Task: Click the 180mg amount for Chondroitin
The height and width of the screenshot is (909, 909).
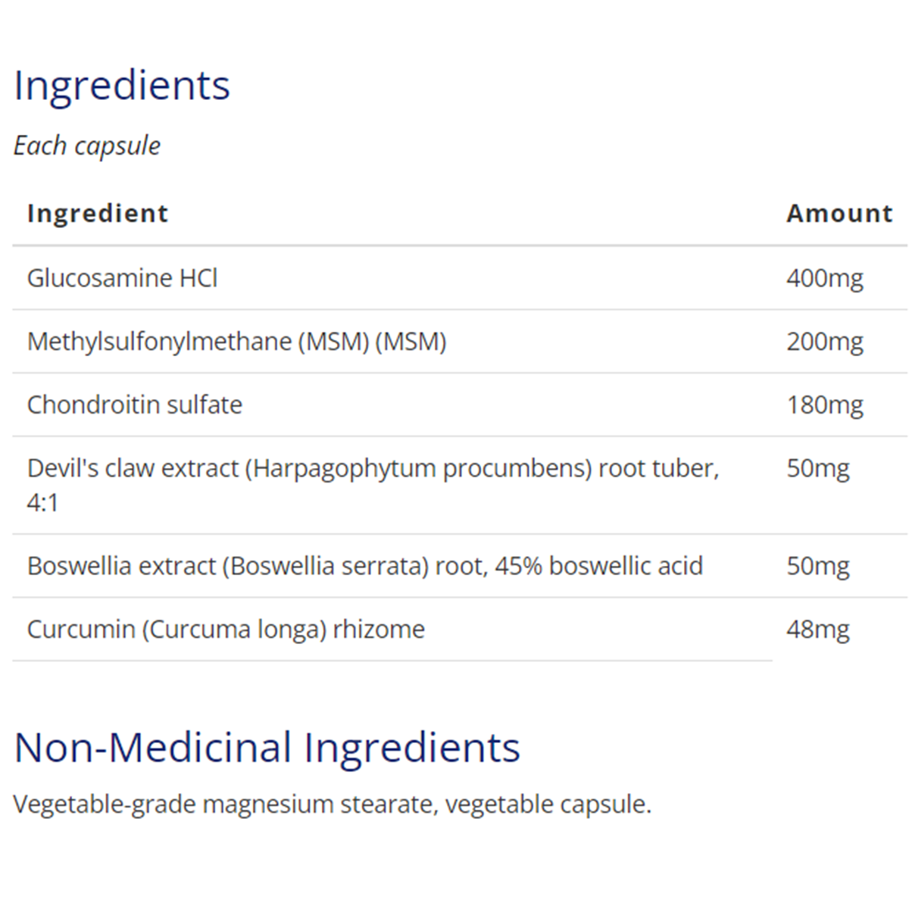Action: (x=824, y=405)
